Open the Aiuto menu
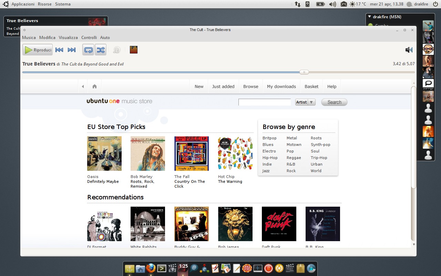 click(105, 38)
